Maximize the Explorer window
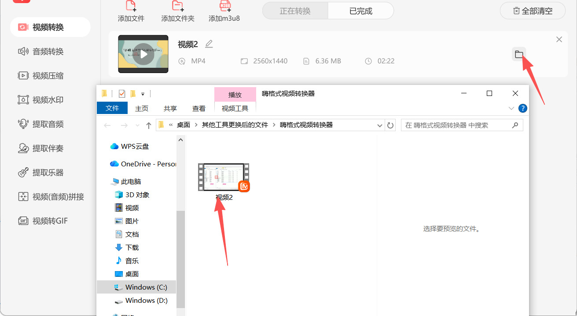The height and width of the screenshot is (316, 577). pyautogui.click(x=489, y=93)
